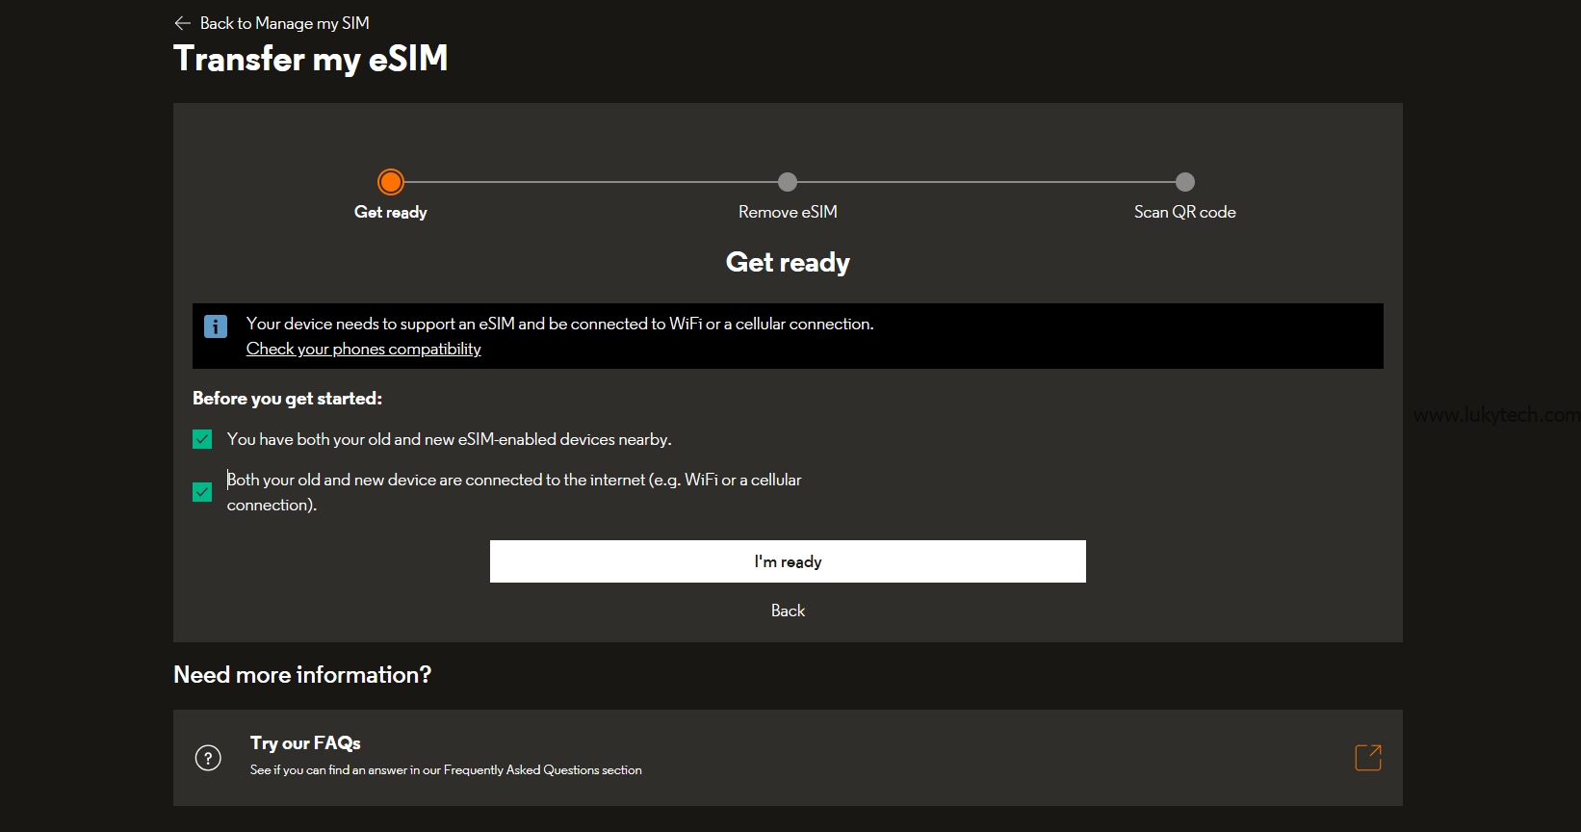Click the FAQ description about Frequently Asked Questions
The height and width of the screenshot is (832, 1581).
click(x=446, y=770)
